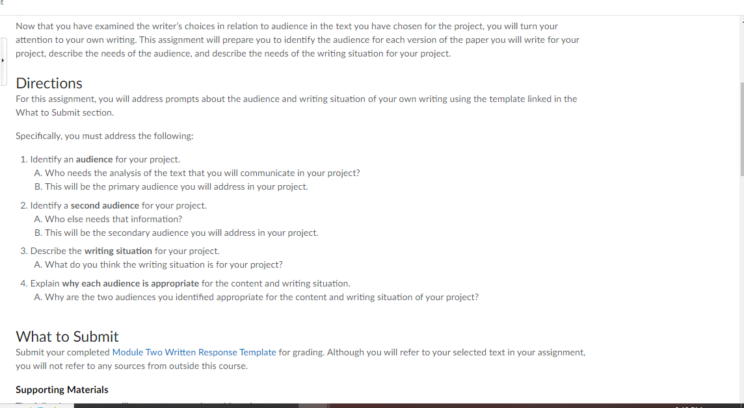Click the bold phrase second audience
Screen dimensions: 744x408
(105, 206)
